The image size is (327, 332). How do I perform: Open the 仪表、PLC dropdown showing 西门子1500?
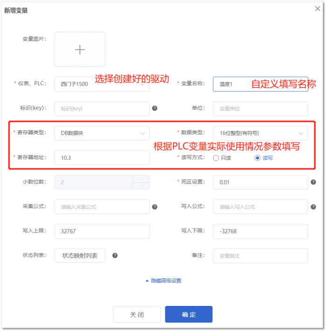(x=102, y=84)
